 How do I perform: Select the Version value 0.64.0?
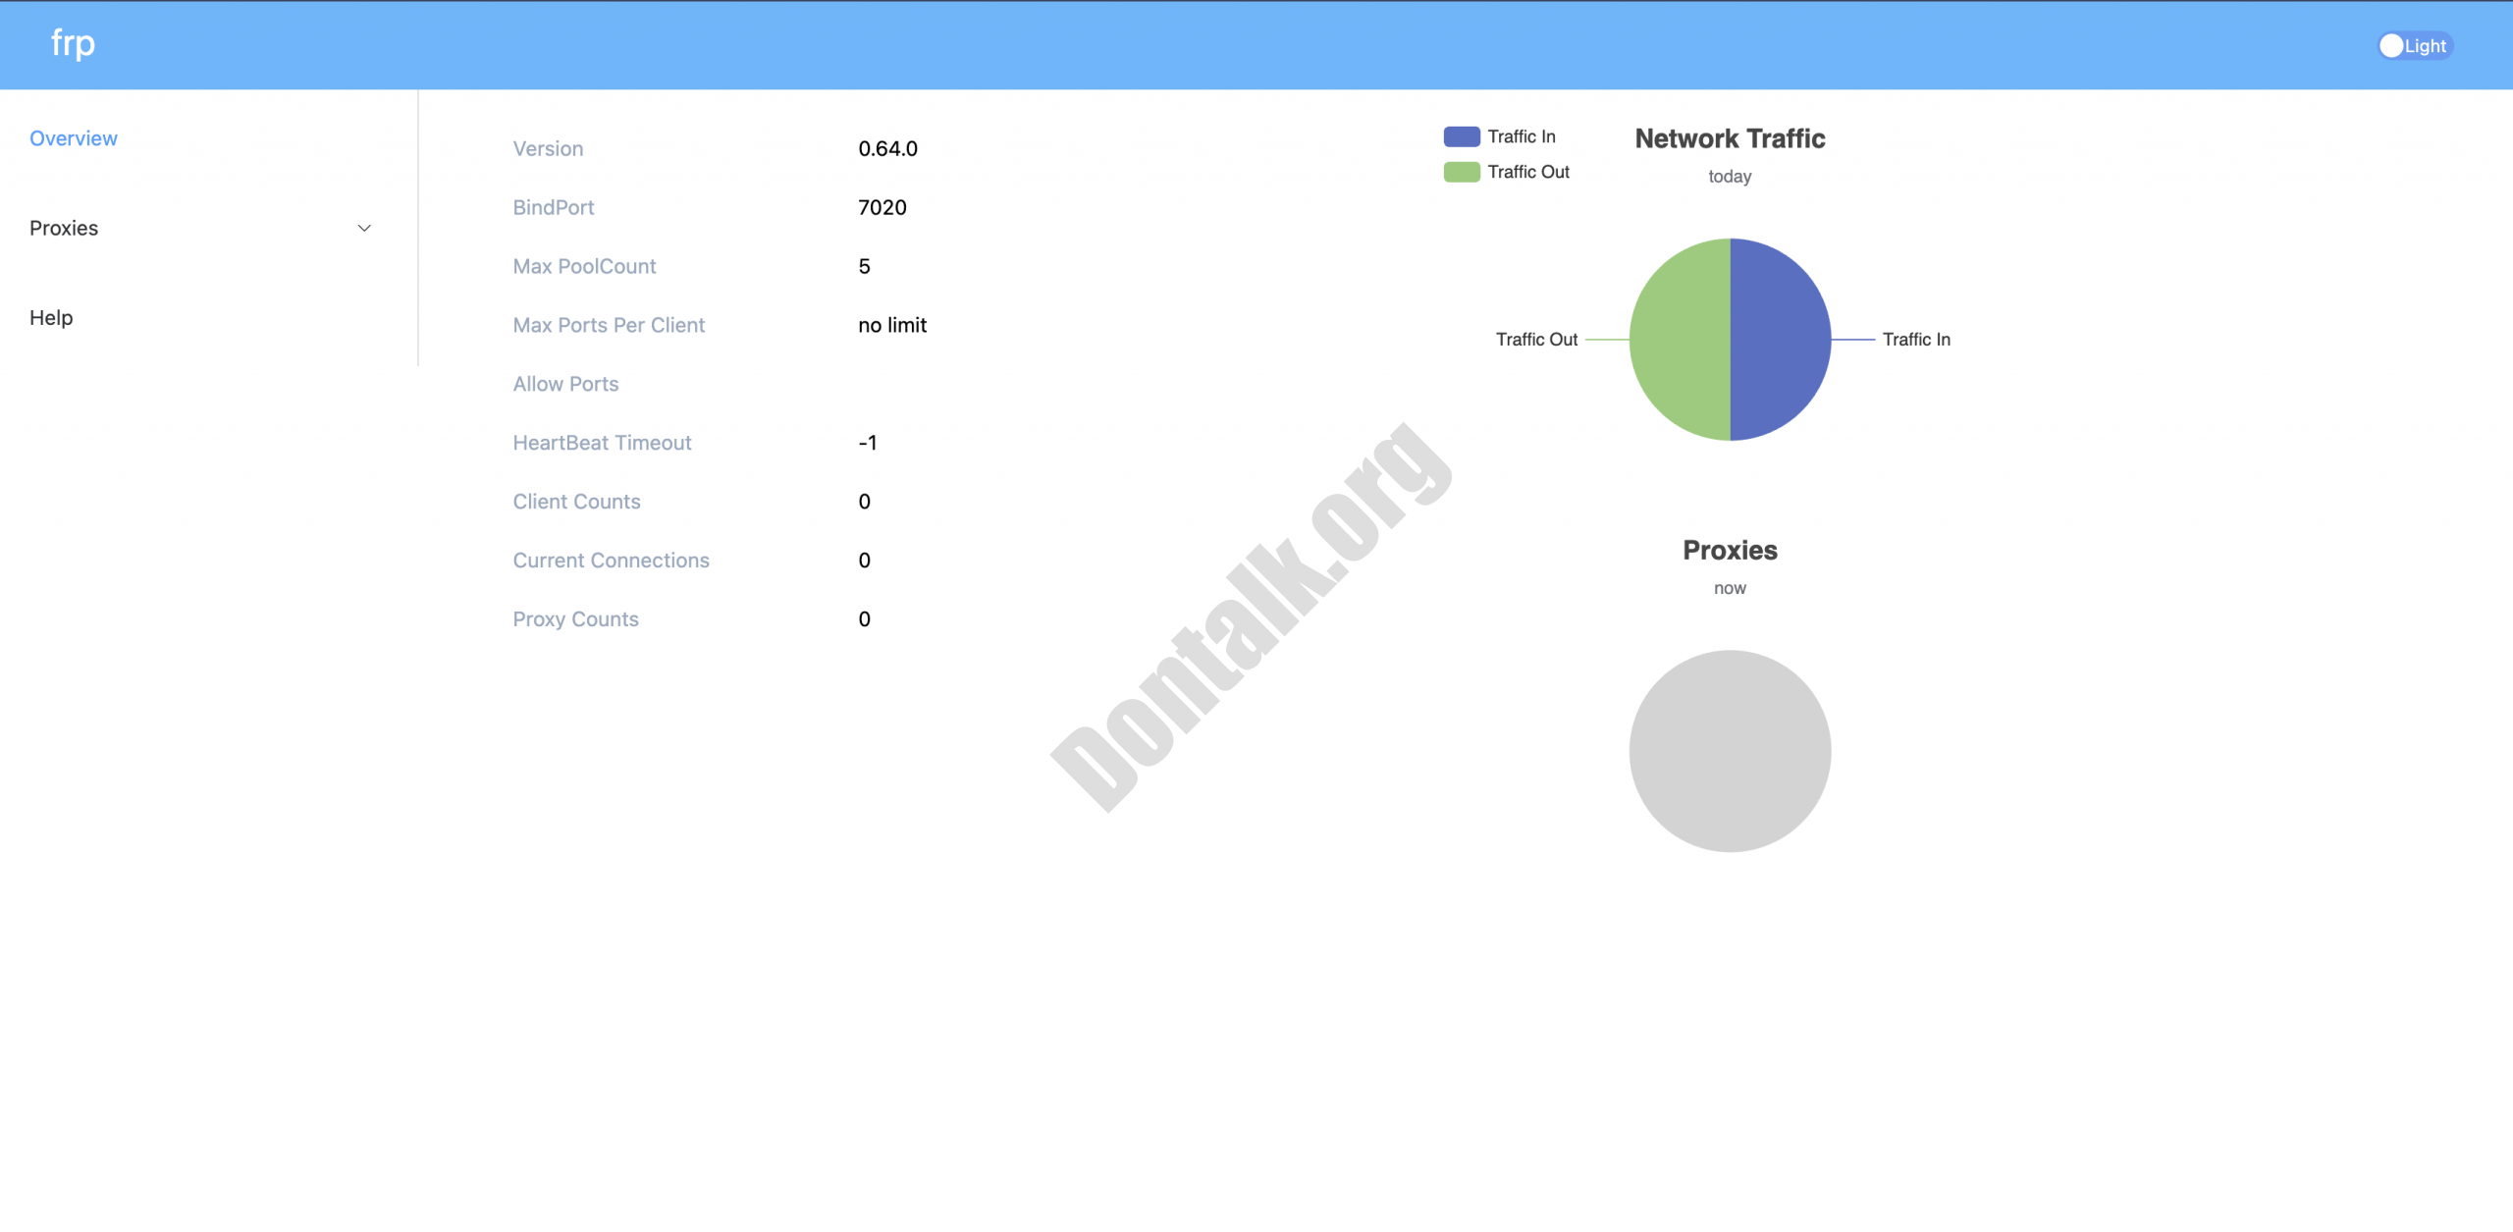(x=887, y=149)
